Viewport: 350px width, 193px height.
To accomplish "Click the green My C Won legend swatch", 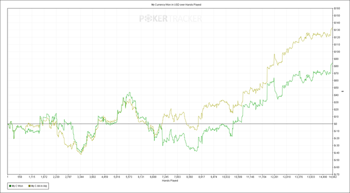I will click(10, 185).
